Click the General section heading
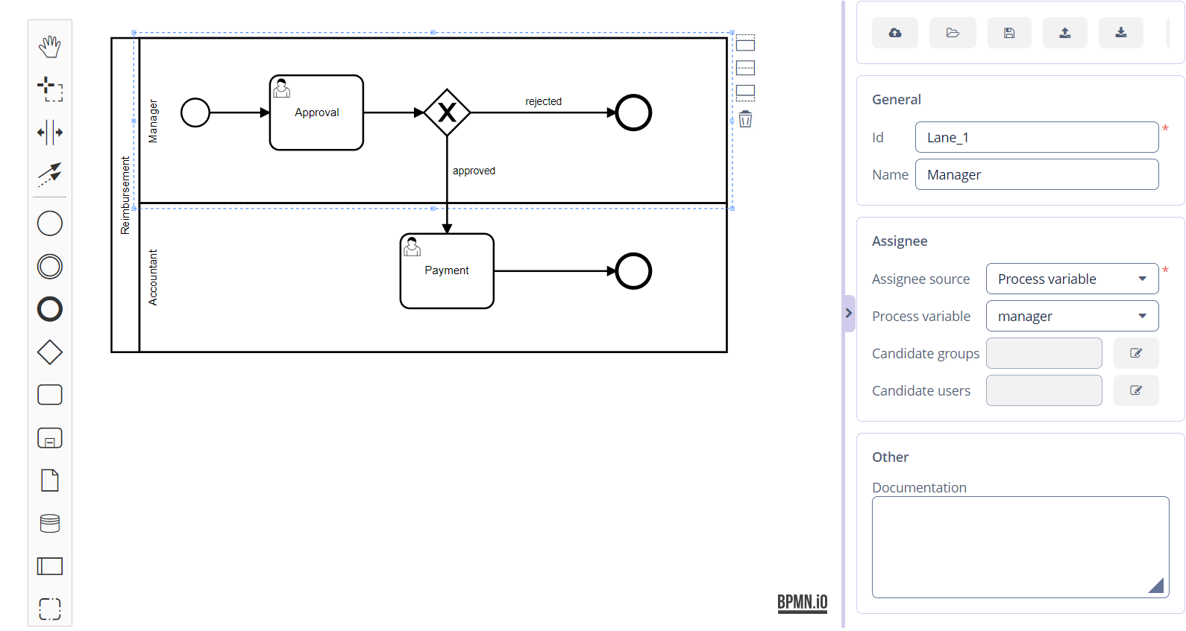1186x631 pixels. (x=897, y=99)
